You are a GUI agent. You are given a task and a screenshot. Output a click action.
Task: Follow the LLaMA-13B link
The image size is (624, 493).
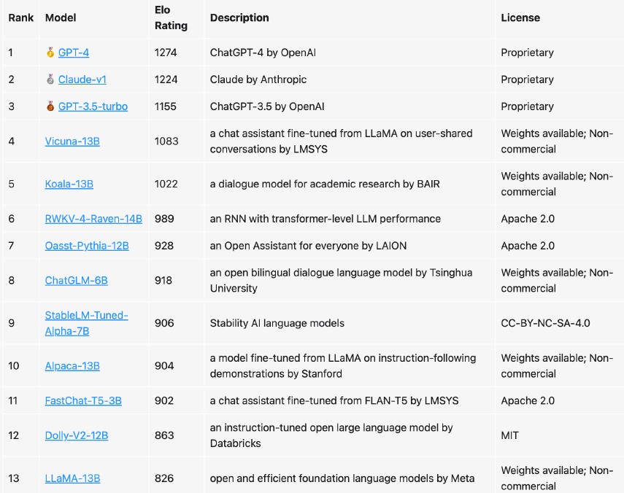click(72, 478)
